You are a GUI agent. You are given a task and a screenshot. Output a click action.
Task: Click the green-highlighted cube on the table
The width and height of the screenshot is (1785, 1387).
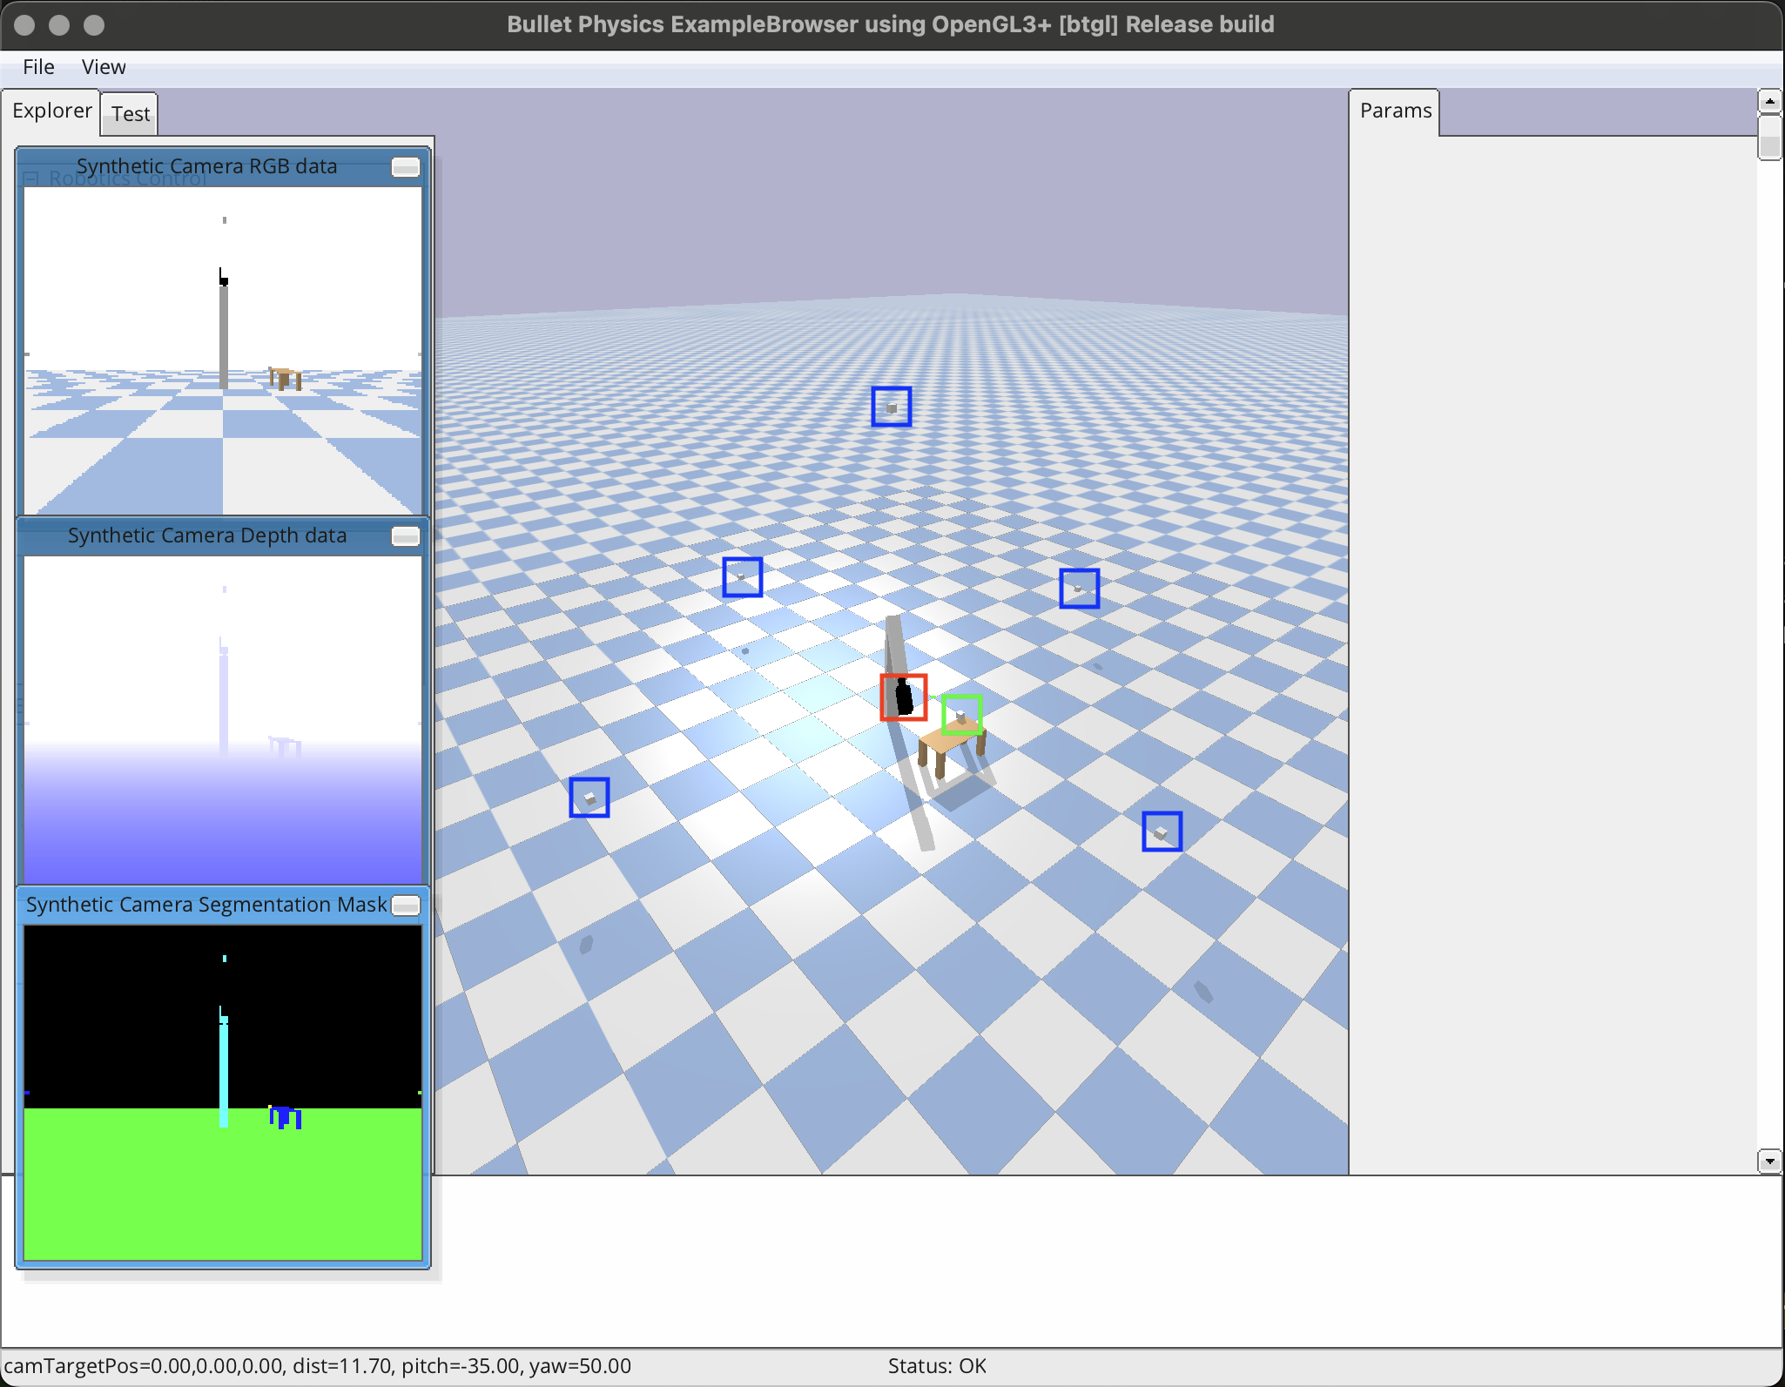click(x=960, y=714)
